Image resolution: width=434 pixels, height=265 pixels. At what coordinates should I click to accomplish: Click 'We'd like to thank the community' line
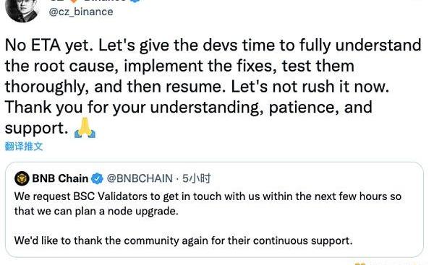pyautogui.click(x=184, y=240)
